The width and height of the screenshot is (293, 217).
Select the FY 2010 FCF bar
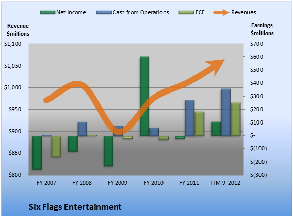[164, 138]
